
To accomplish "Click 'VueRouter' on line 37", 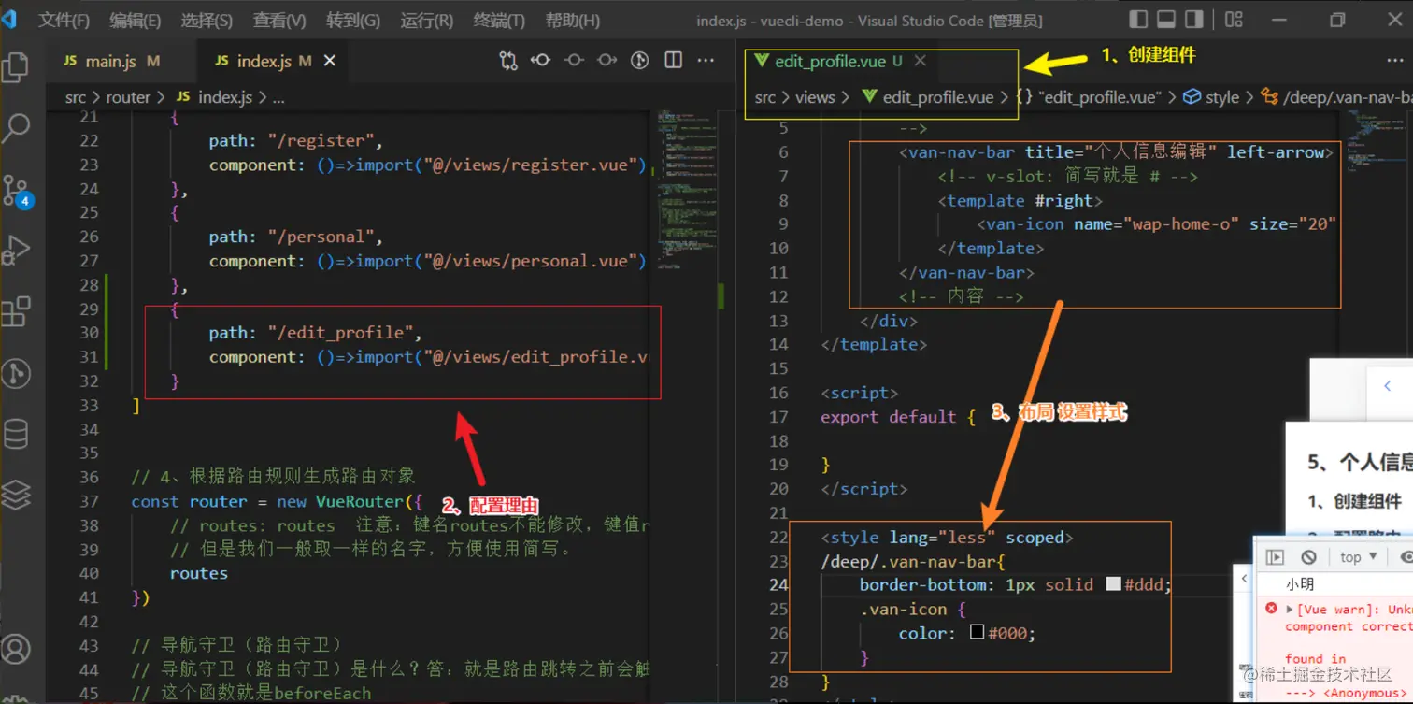I will coord(359,501).
